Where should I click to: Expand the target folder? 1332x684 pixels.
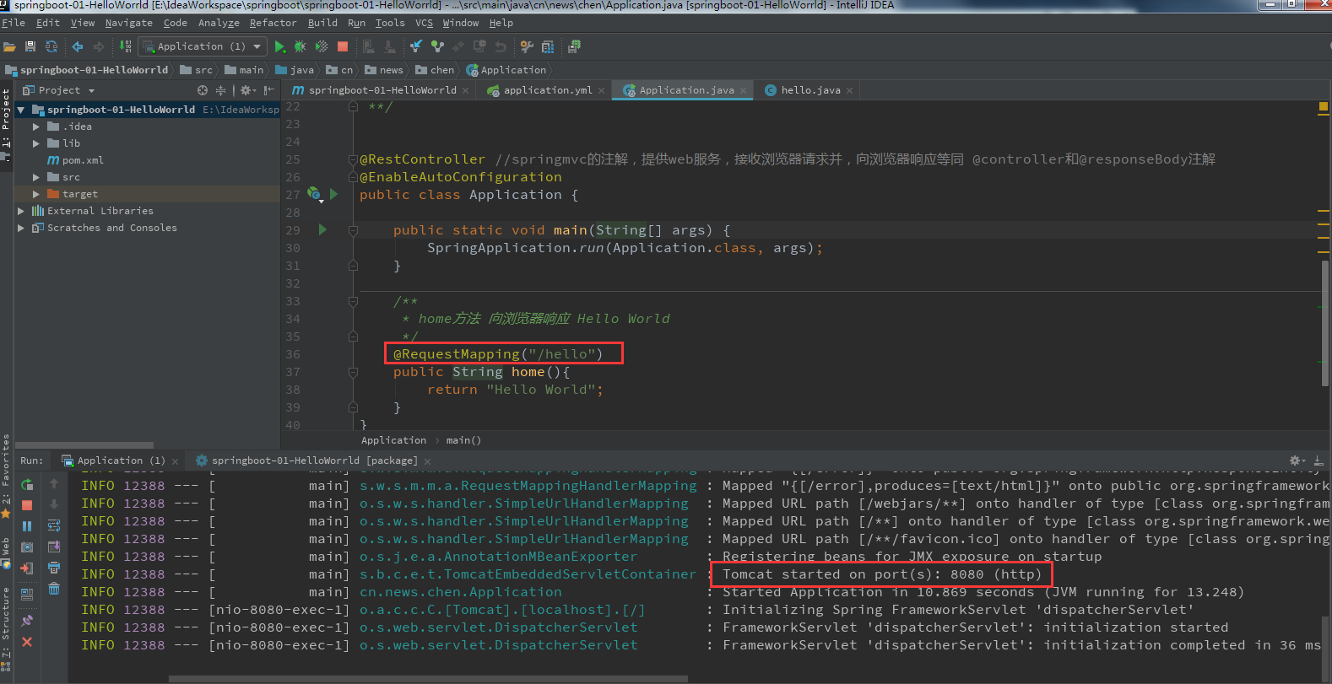[x=36, y=194]
